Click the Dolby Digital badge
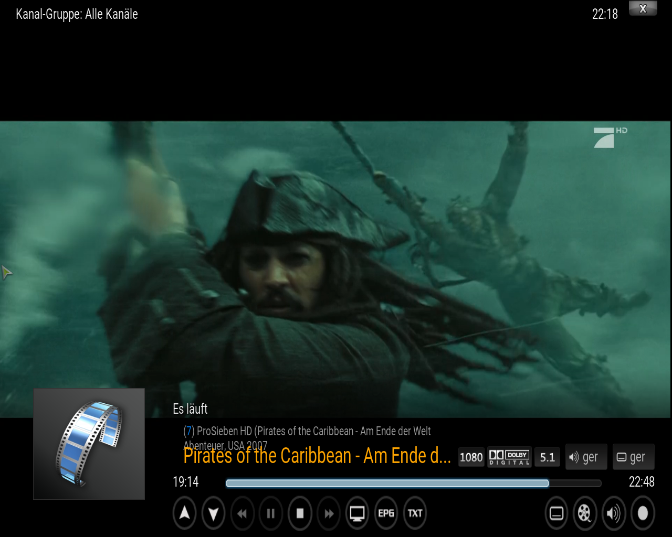Viewport: 672px width, 537px height. coord(509,457)
